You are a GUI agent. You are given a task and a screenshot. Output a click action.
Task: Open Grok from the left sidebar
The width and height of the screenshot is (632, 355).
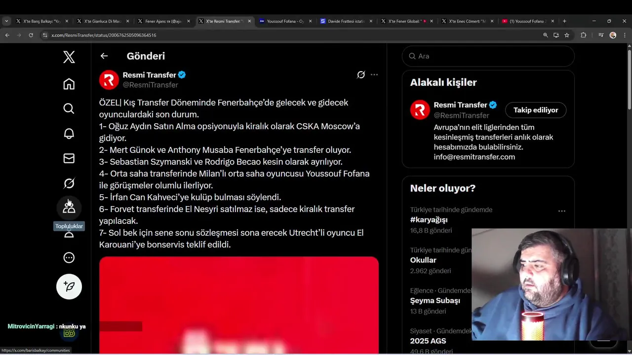click(x=69, y=183)
